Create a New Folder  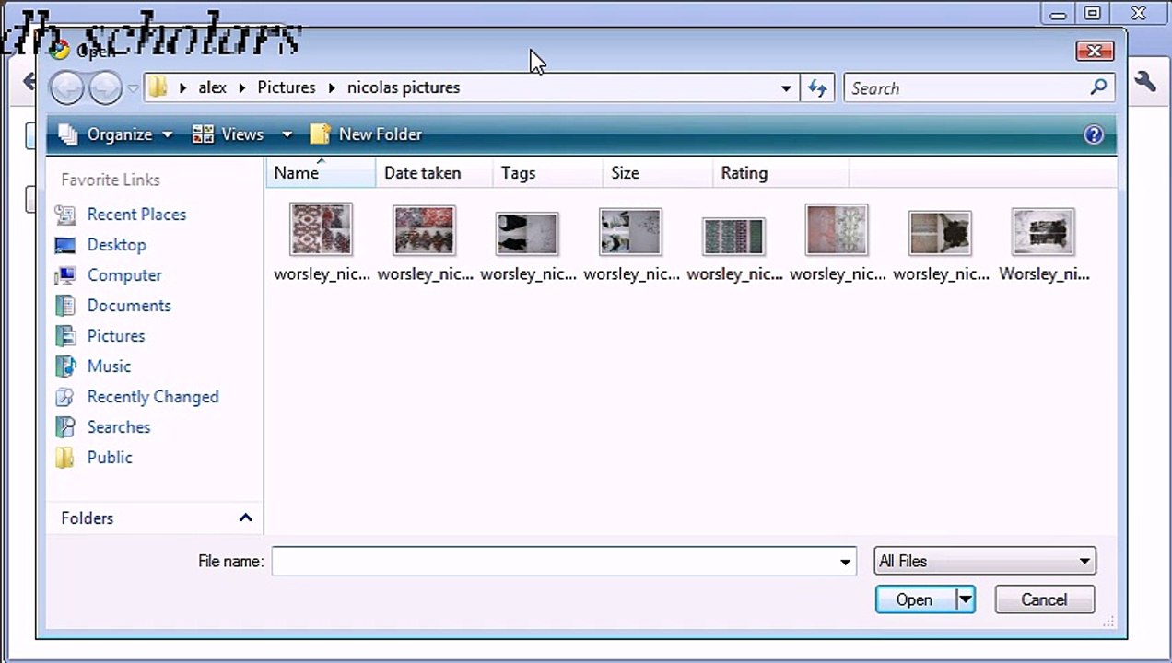click(x=366, y=134)
